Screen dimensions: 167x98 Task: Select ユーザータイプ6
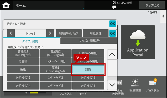(x=88, y=86)
